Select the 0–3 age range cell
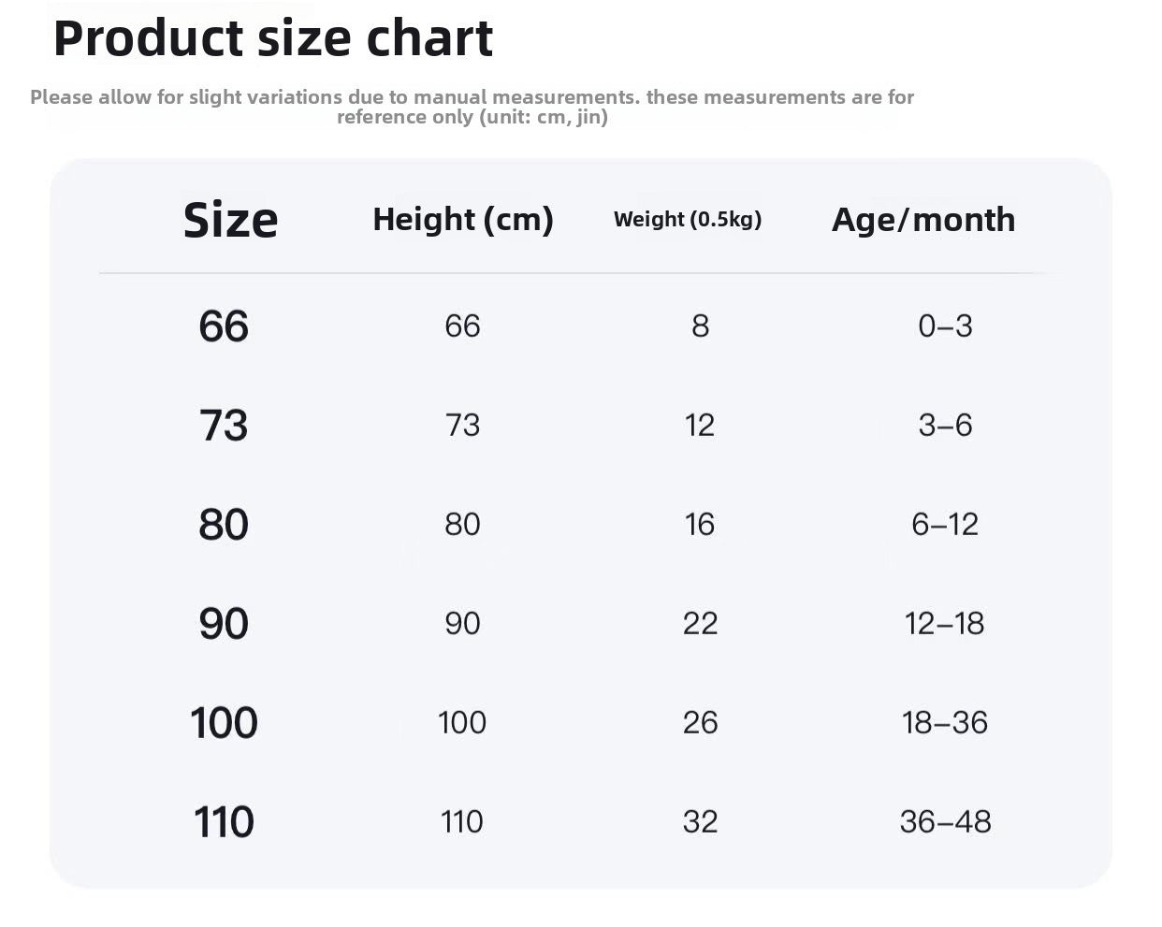The width and height of the screenshot is (1162, 927). tap(945, 326)
